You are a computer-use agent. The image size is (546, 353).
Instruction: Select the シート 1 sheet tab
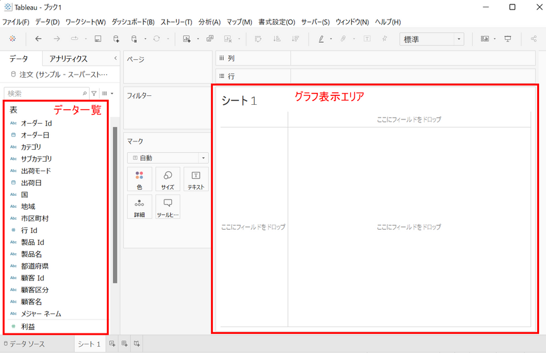tap(89, 344)
